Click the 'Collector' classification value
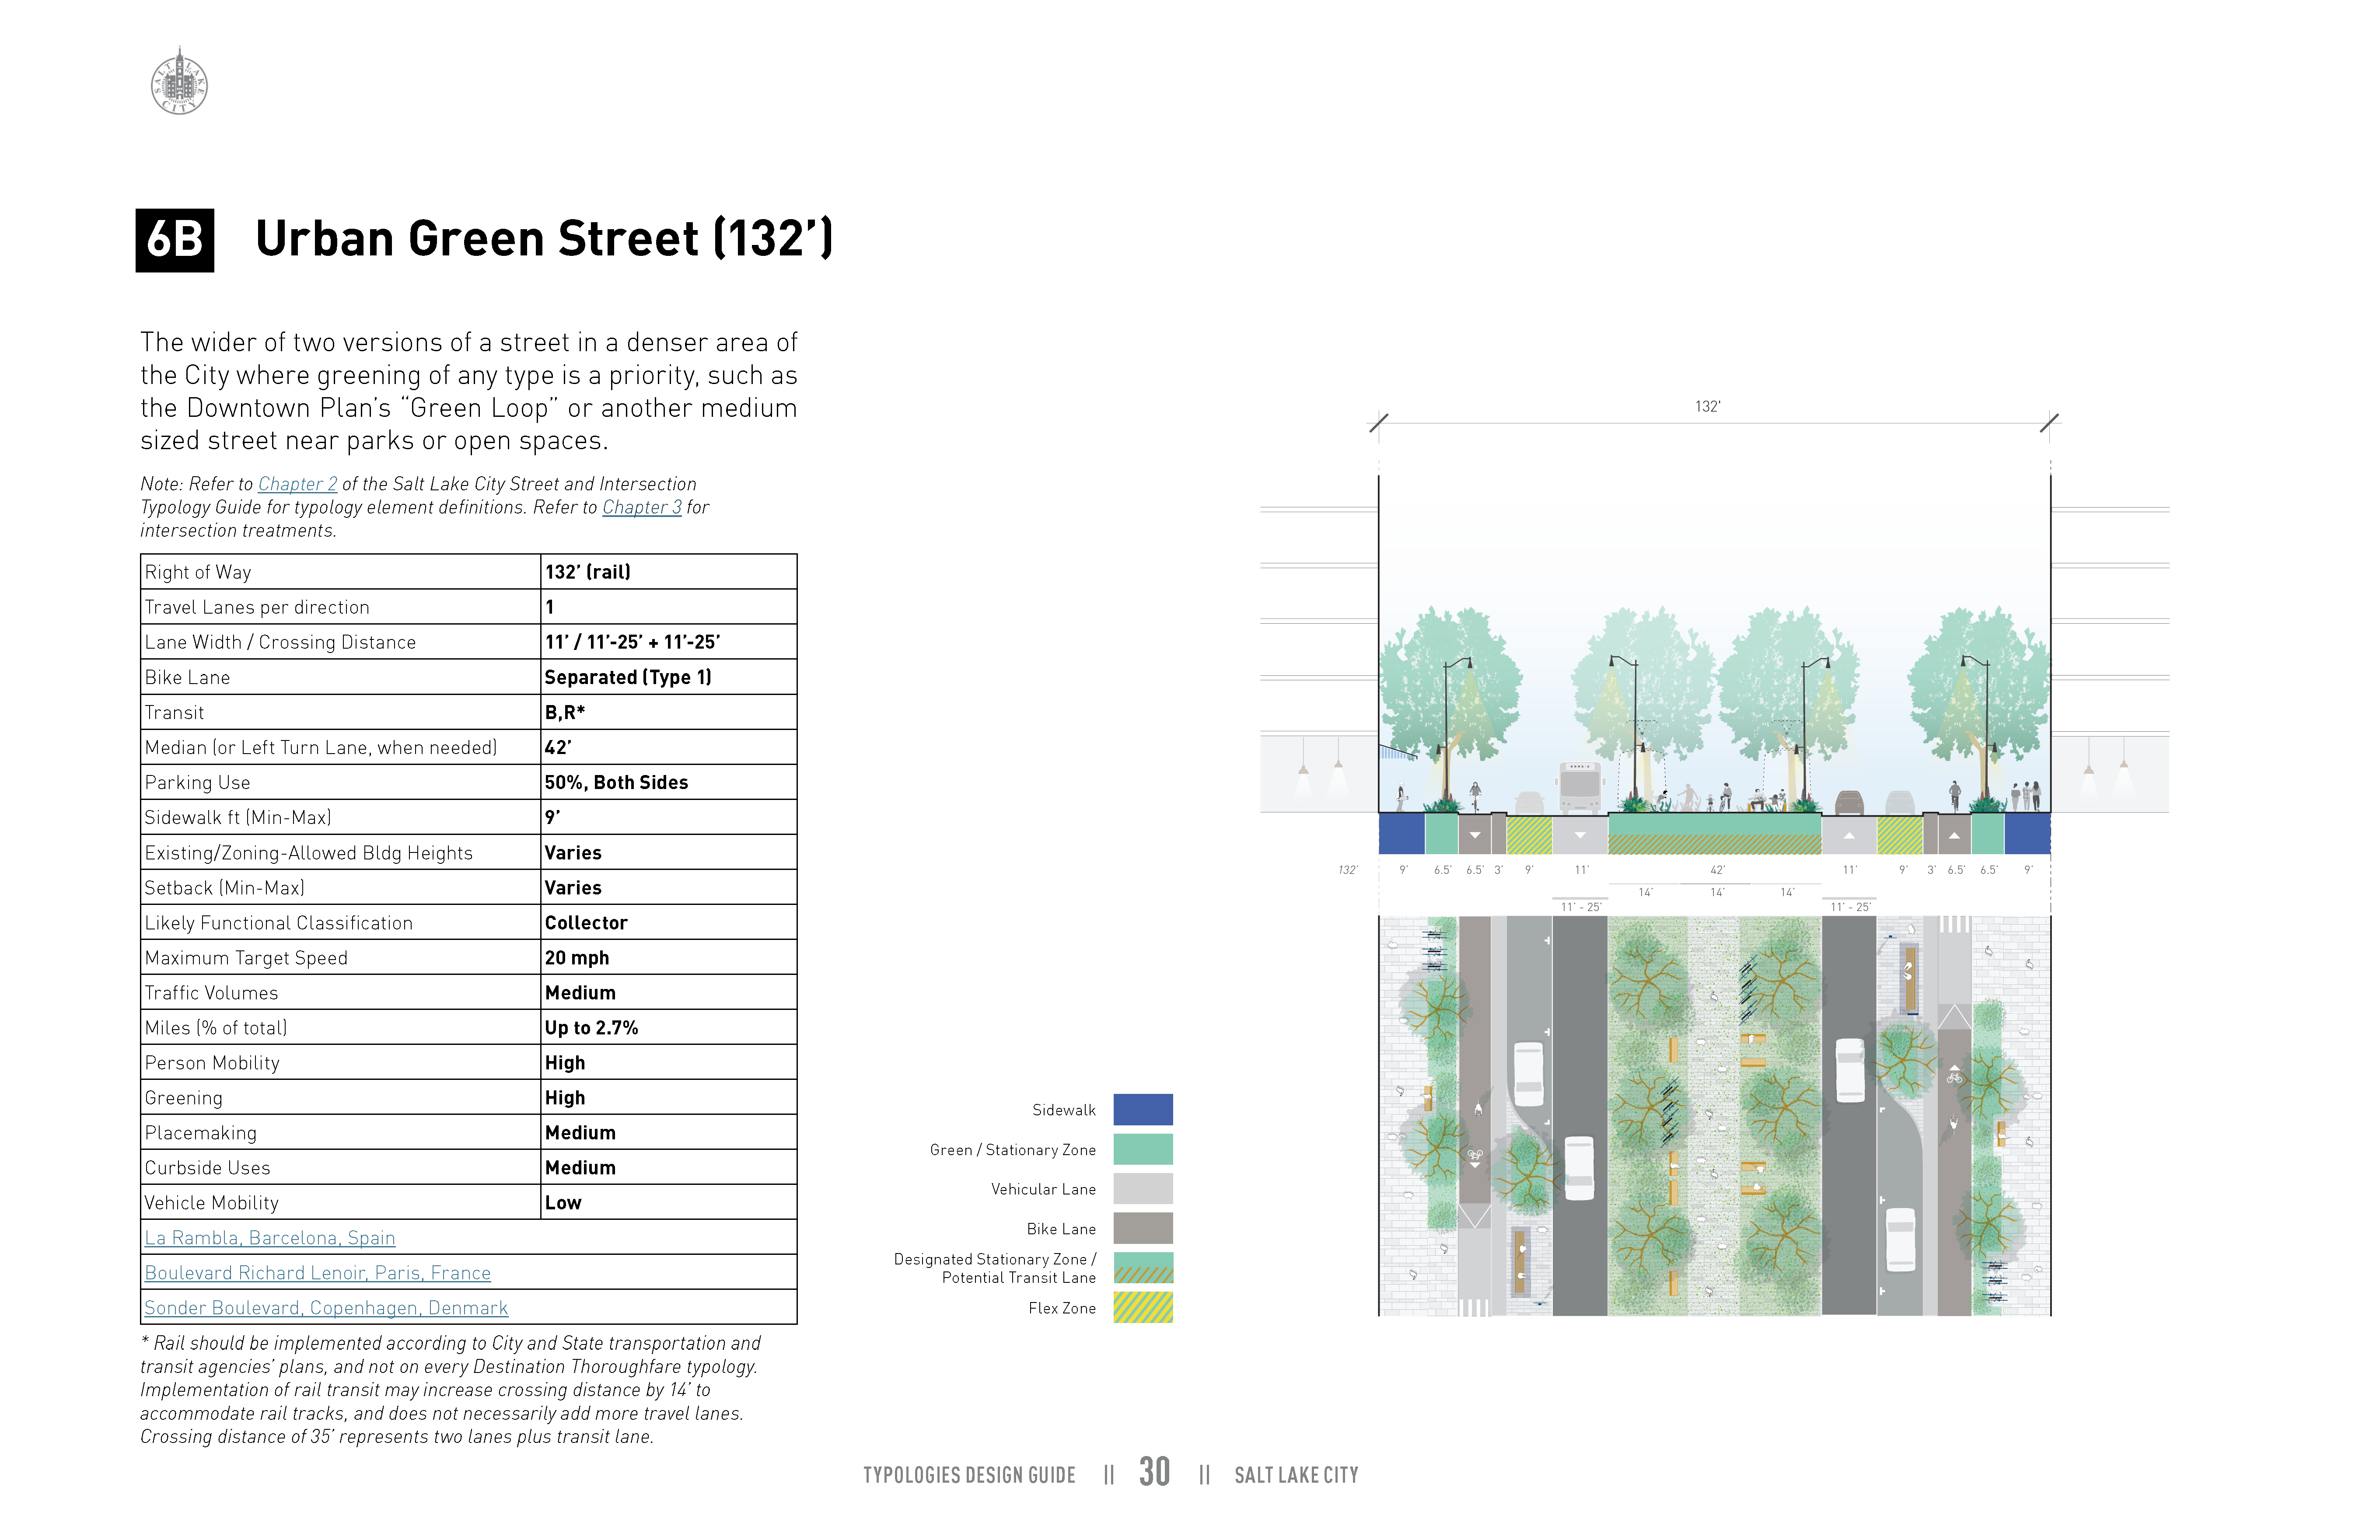 (586, 923)
